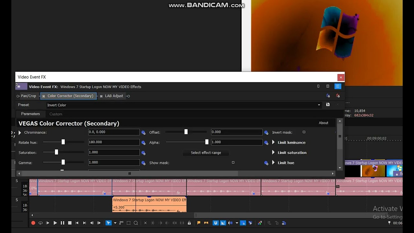Toggle the Color Corrector (Secondary) effect checkbox
The image size is (414, 233).
tap(44, 96)
